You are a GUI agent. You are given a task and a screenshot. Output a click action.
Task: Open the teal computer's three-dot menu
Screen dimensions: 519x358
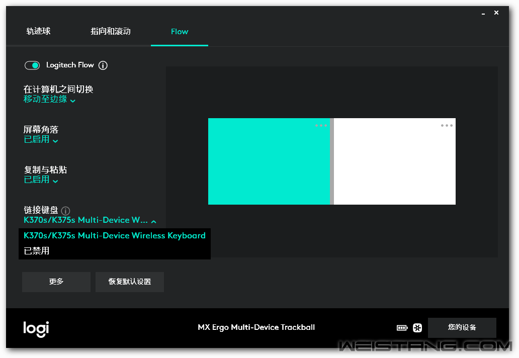click(x=321, y=125)
